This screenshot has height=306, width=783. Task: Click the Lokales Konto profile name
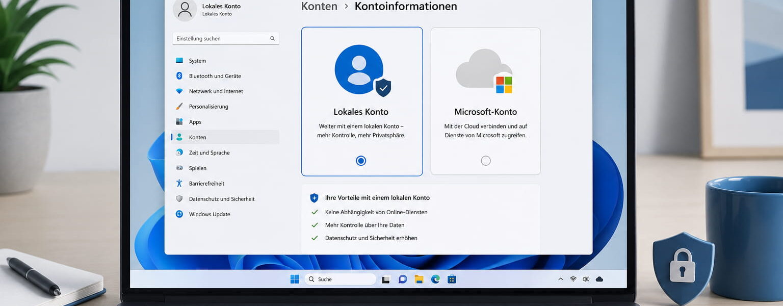coord(221,6)
